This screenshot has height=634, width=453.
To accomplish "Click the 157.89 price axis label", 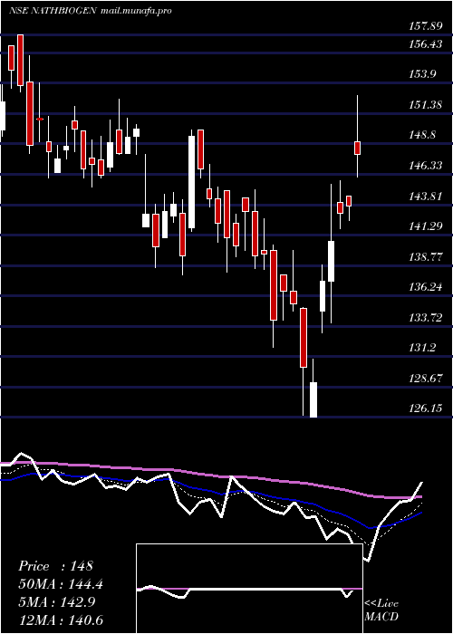I will click(424, 26).
